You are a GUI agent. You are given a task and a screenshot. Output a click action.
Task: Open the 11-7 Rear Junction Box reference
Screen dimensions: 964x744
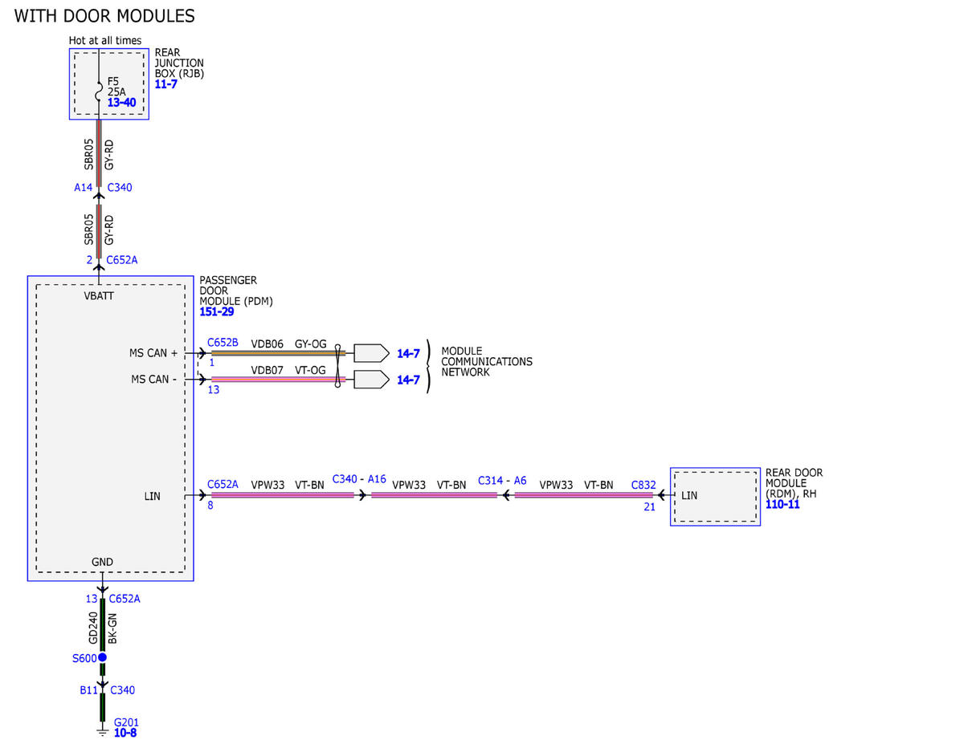[166, 84]
